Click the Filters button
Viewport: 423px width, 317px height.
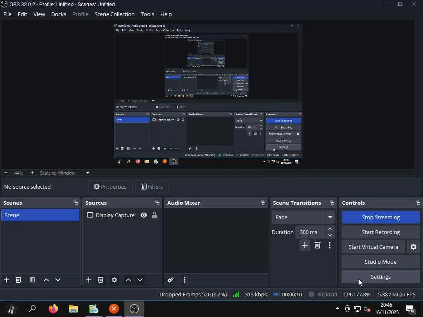[152, 187]
